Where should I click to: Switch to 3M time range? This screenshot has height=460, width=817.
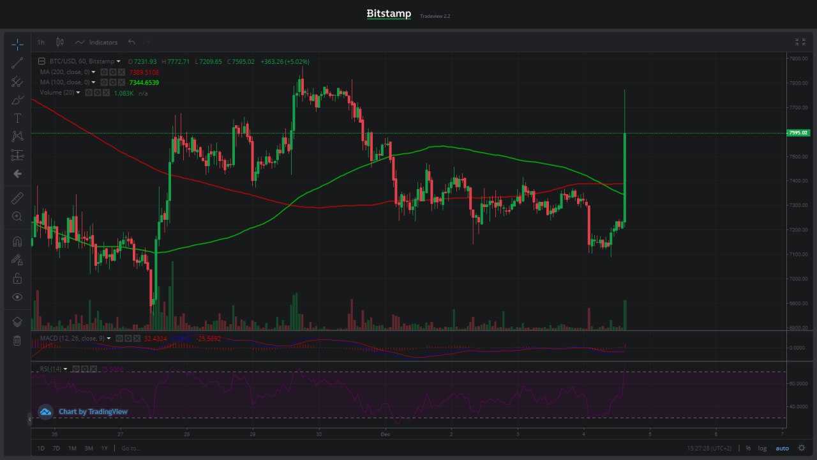(89, 448)
